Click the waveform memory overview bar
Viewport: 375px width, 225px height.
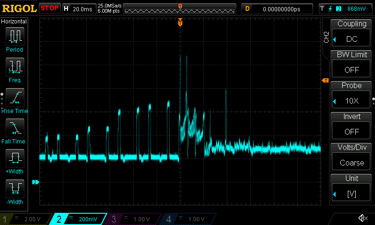(x=180, y=9)
